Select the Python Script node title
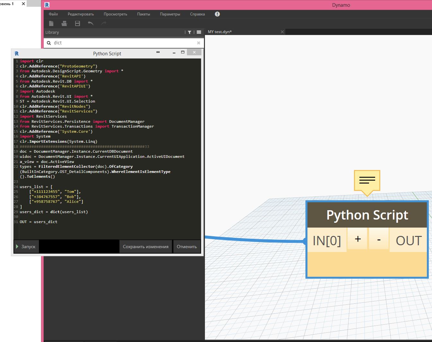 click(367, 215)
